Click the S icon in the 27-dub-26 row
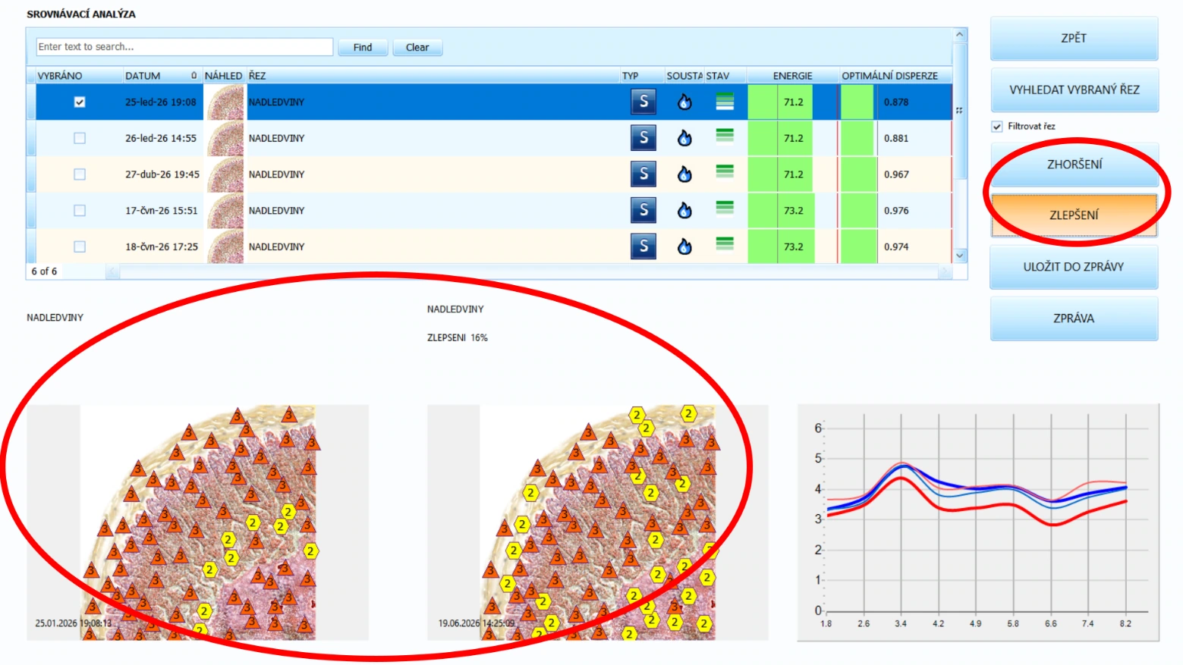This screenshot has height=665, width=1183. click(643, 174)
